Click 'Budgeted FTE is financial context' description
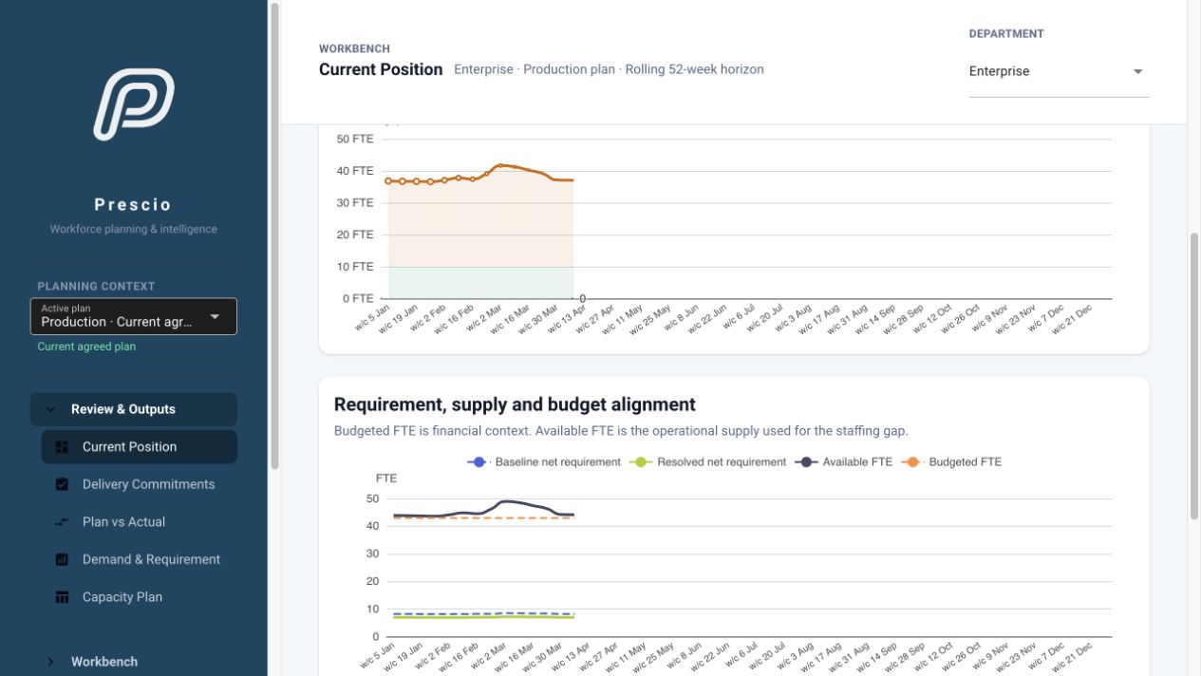Image resolution: width=1201 pixels, height=676 pixels. (621, 431)
